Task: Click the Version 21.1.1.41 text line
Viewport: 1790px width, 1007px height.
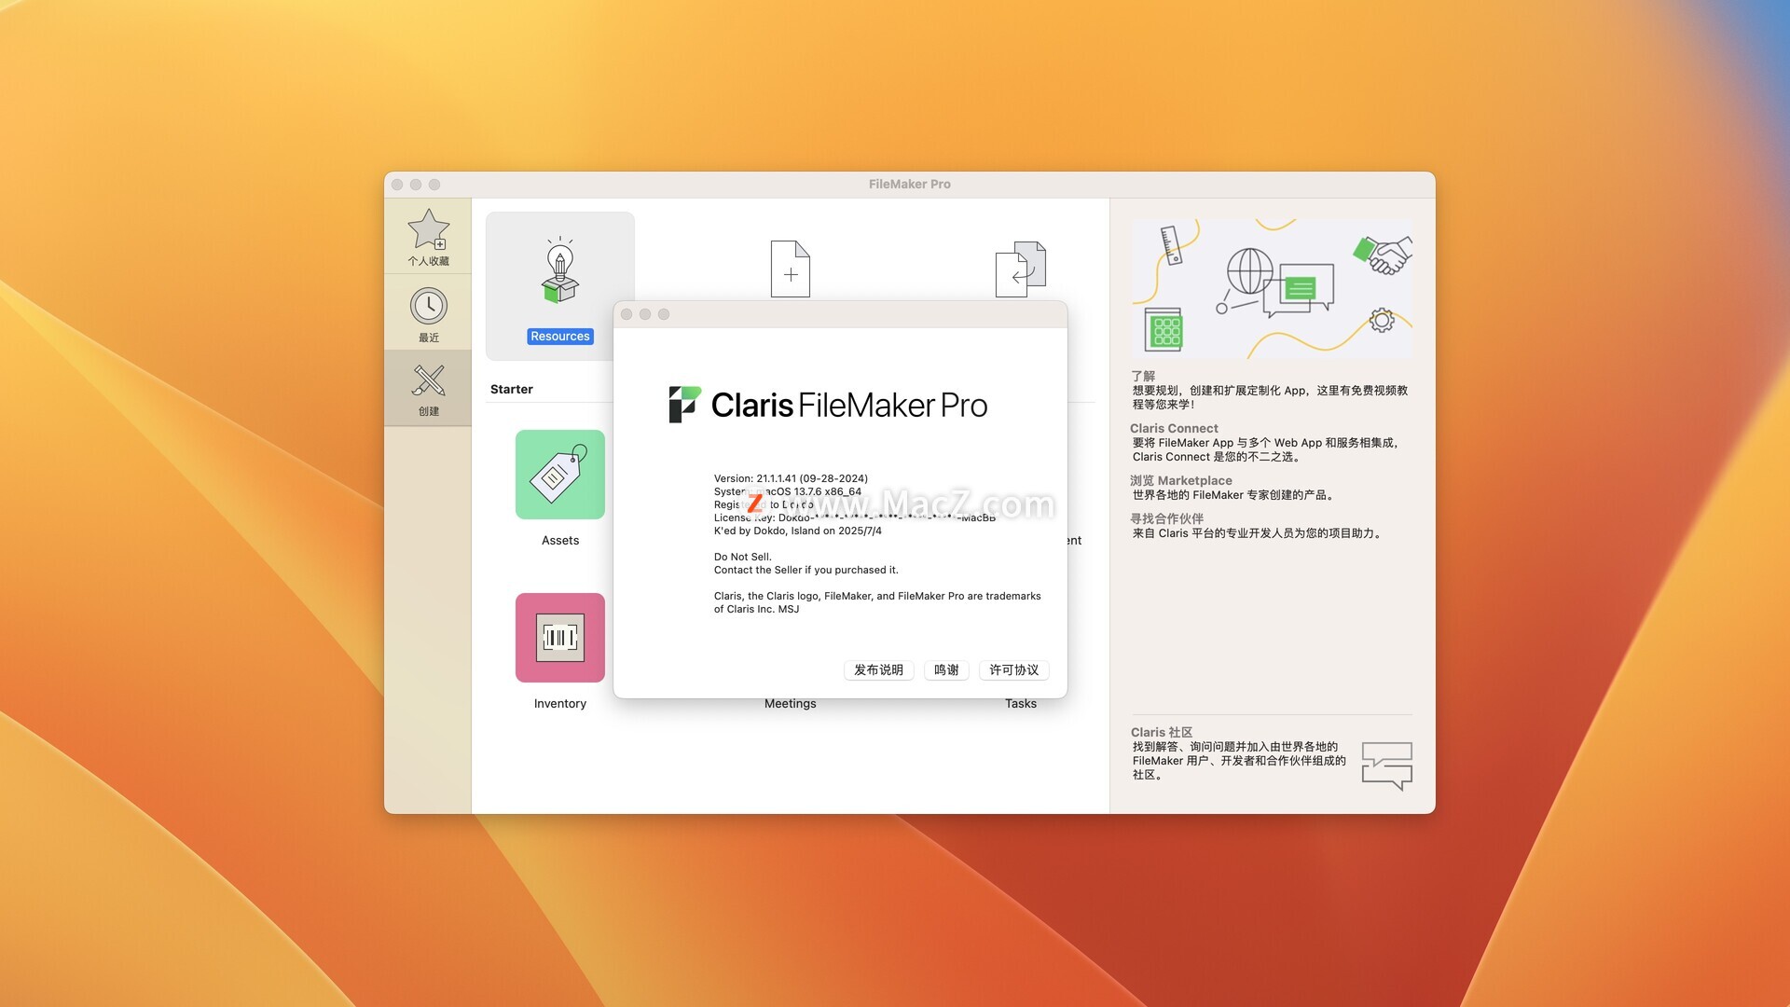Action: (x=791, y=478)
